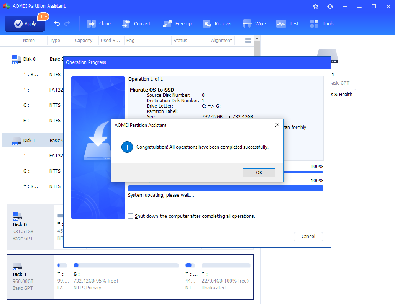
Task: Click the Health button in right panel
Action: 343,95
